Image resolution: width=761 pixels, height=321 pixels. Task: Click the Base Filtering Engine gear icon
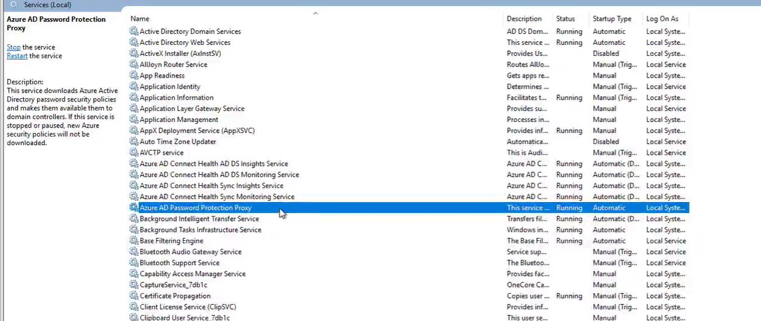[134, 241]
